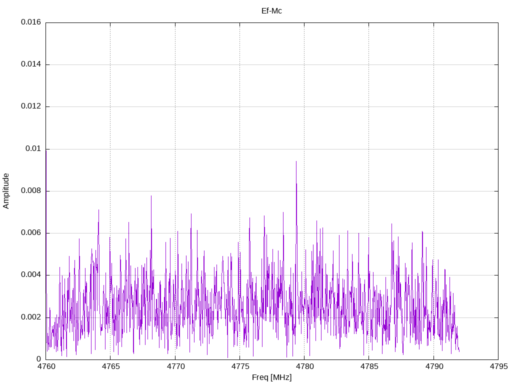Click the 0.012 y-axis tick label

pos(30,106)
